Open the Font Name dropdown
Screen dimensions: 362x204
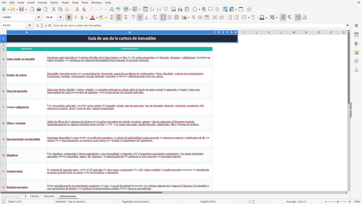click(x=39, y=18)
